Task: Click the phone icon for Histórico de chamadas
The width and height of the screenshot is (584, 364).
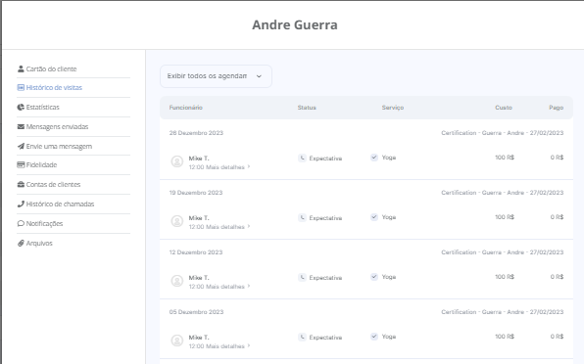Action: click(21, 204)
